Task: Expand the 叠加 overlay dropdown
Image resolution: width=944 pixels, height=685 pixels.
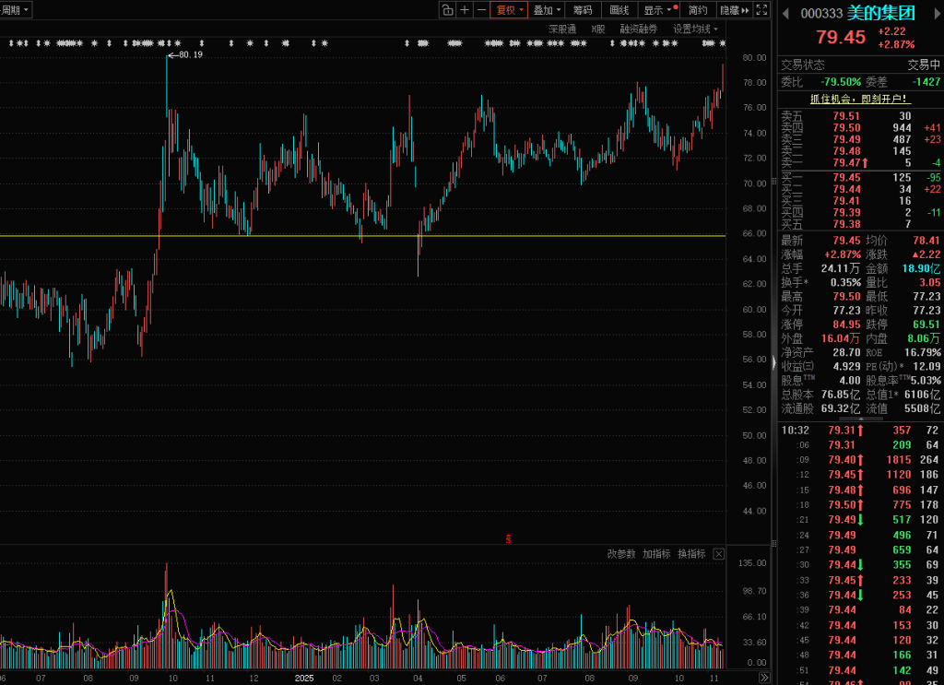Action: coord(547,10)
